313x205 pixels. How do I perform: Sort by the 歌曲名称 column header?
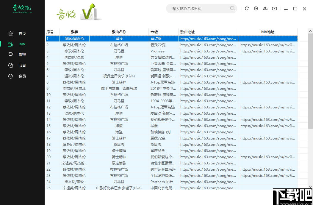coord(119,32)
